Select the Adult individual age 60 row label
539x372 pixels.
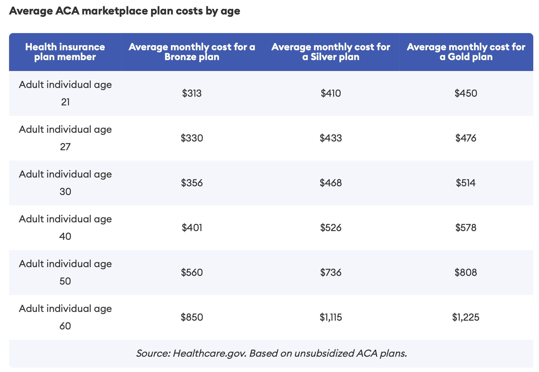(x=65, y=317)
